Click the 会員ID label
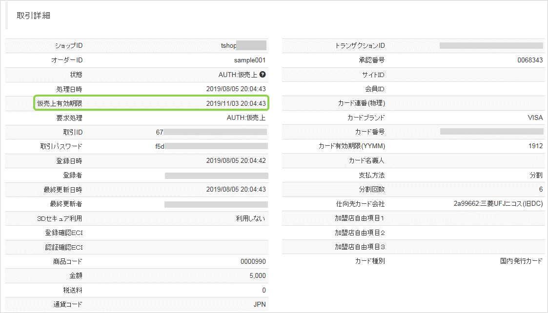This screenshot has width=548, height=313. (375, 89)
